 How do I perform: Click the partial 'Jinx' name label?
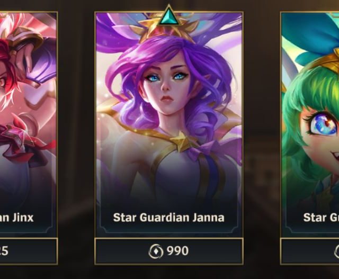click(x=17, y=218)
